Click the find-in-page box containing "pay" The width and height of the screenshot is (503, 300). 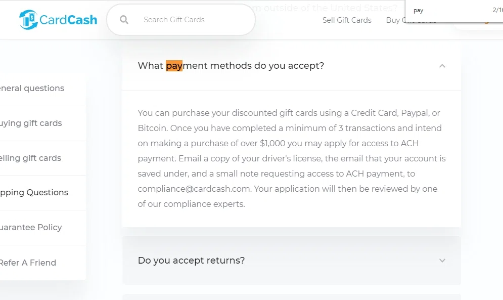click(445, 10)
